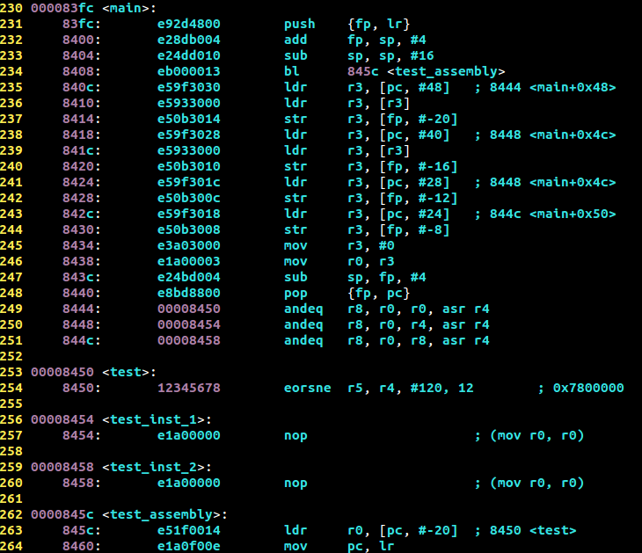Viewport: 642px width, 553px height.
Task: Click the test symbol label on line 253
Action: pos(128,372)
